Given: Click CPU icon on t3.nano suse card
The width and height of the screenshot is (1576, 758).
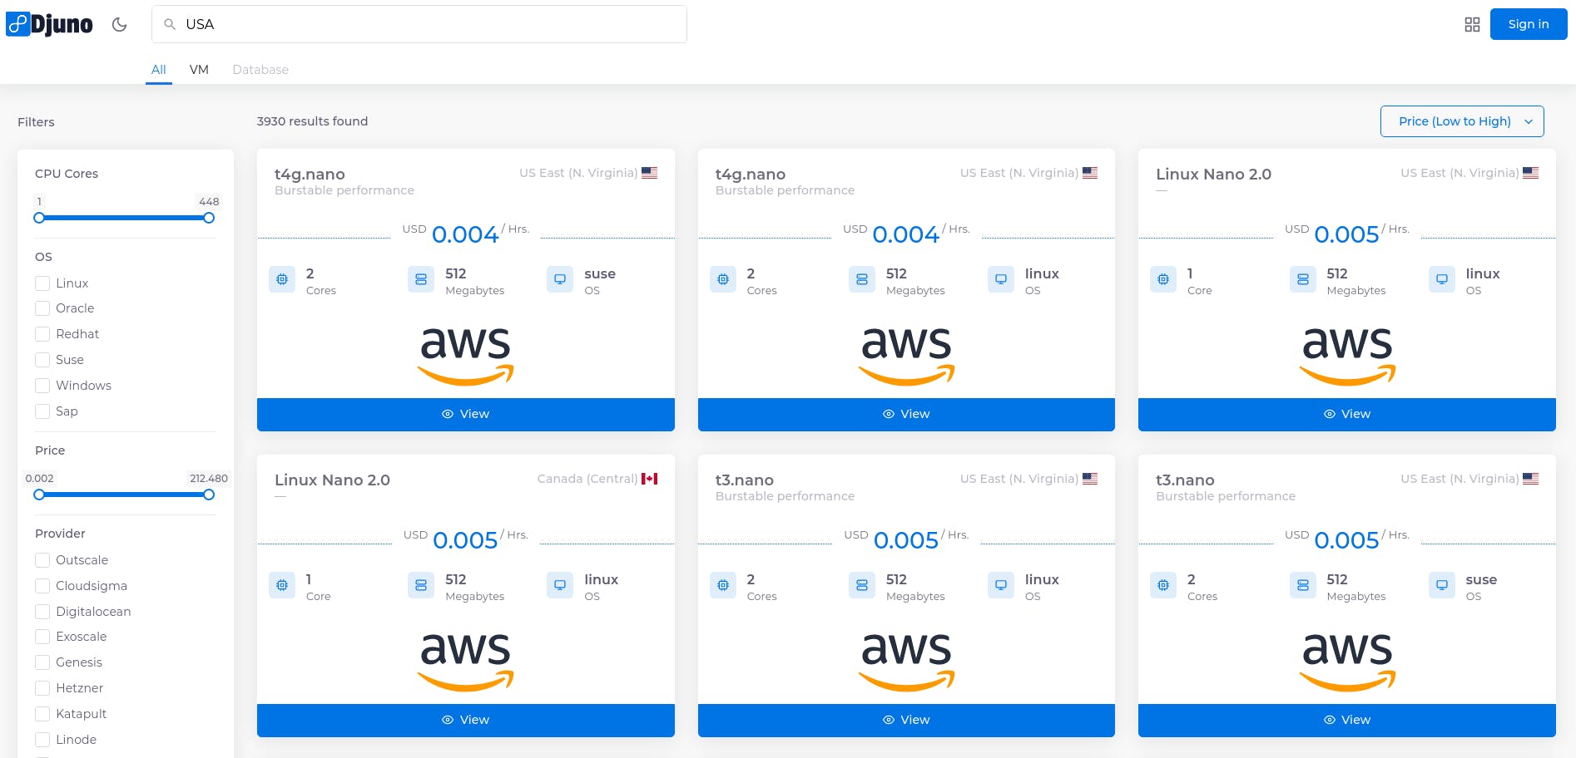Looking at the screenshot, I should 1163,585.
